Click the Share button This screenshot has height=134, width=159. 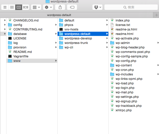tap(60, 7)
